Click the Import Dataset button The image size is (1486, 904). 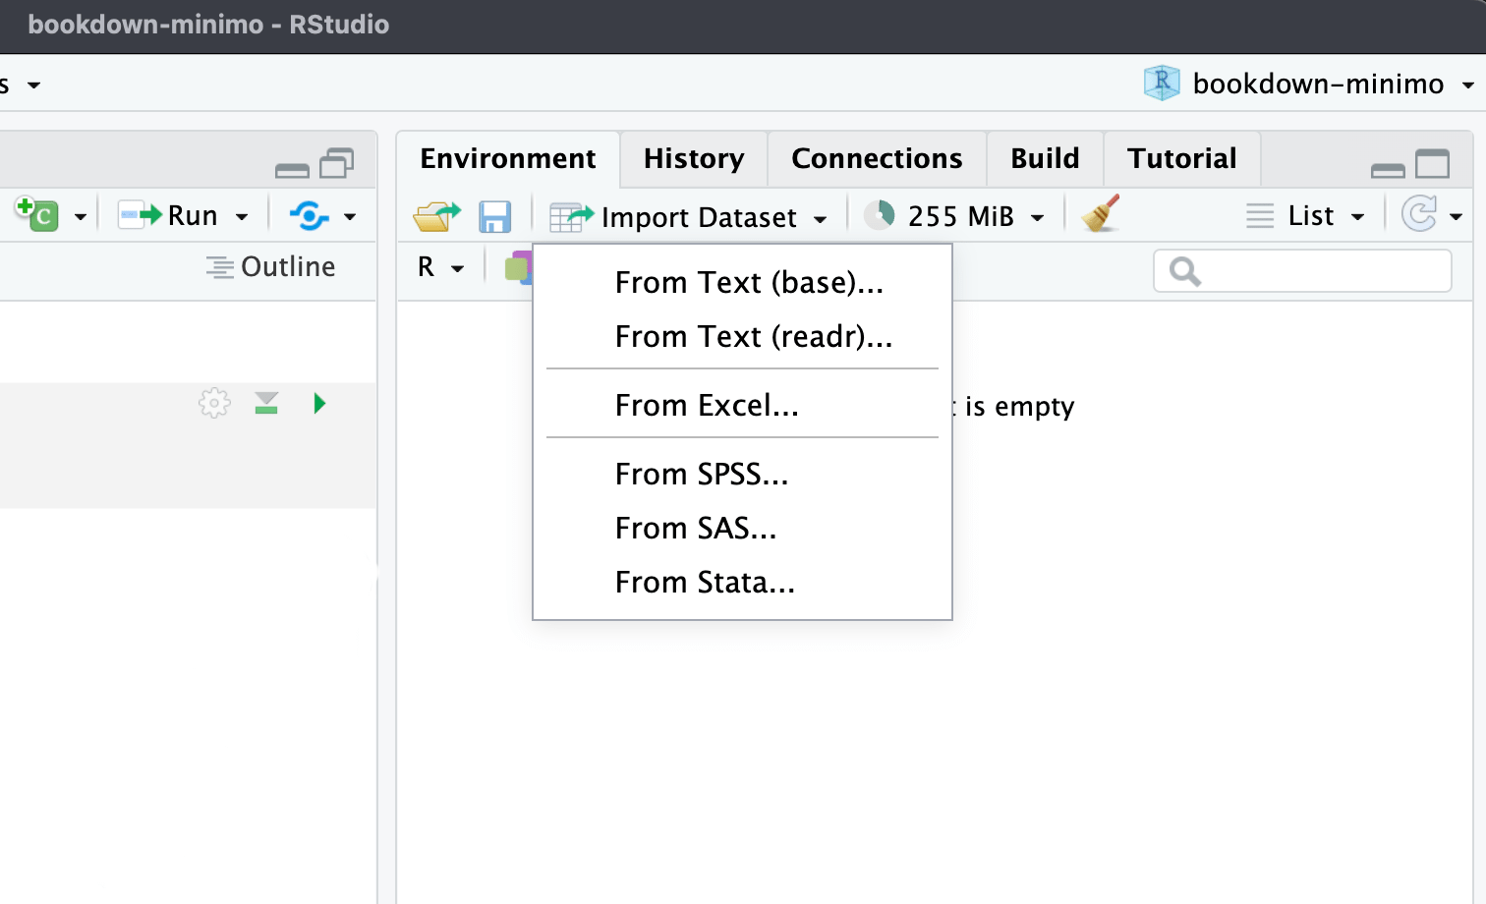(x=688, y=217)
